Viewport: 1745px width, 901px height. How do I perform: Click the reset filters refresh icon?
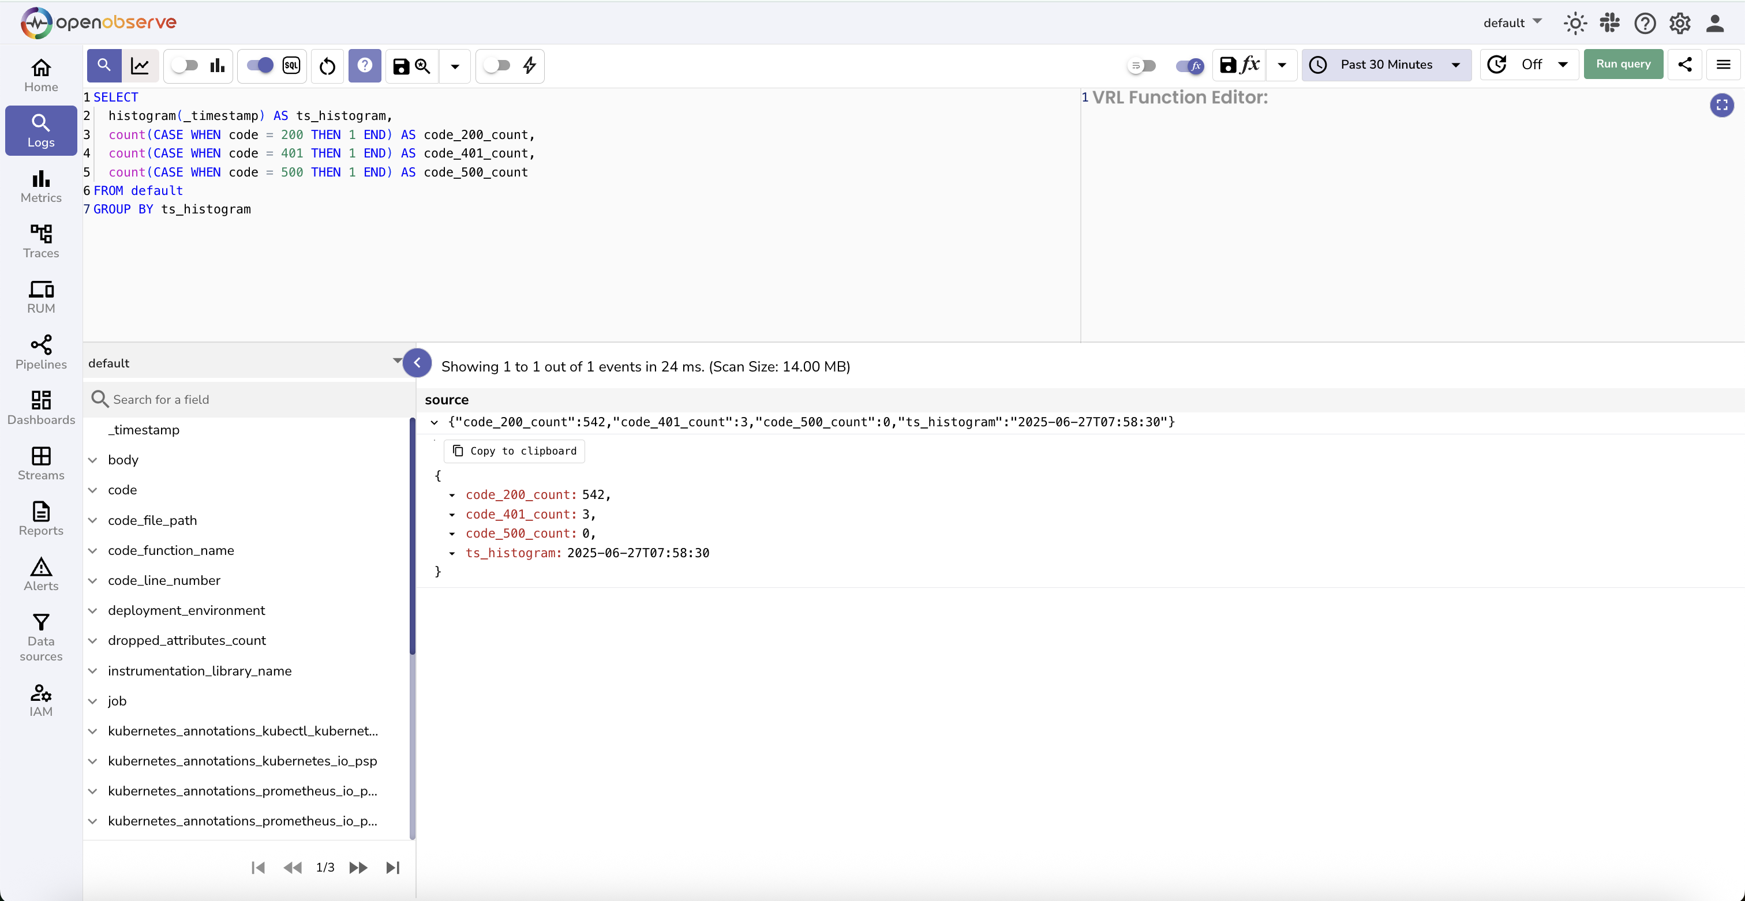click(327, 66)
